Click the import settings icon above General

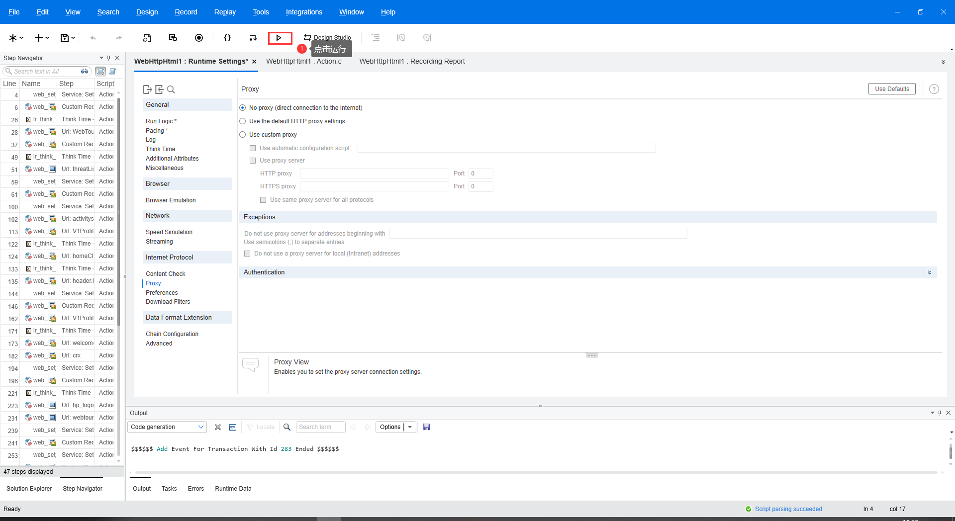point(159,89)
